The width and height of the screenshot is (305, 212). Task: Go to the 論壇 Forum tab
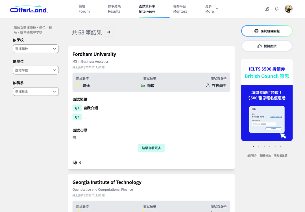click(x=84, y=9)
